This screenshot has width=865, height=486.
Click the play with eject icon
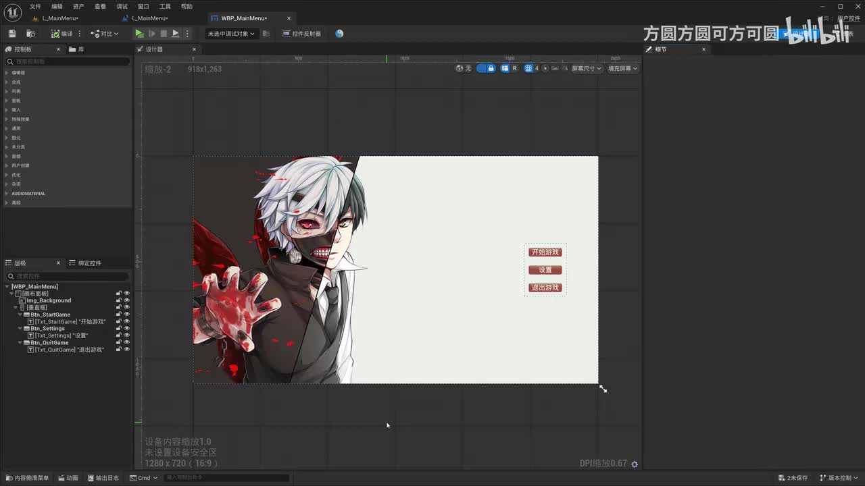175,33
